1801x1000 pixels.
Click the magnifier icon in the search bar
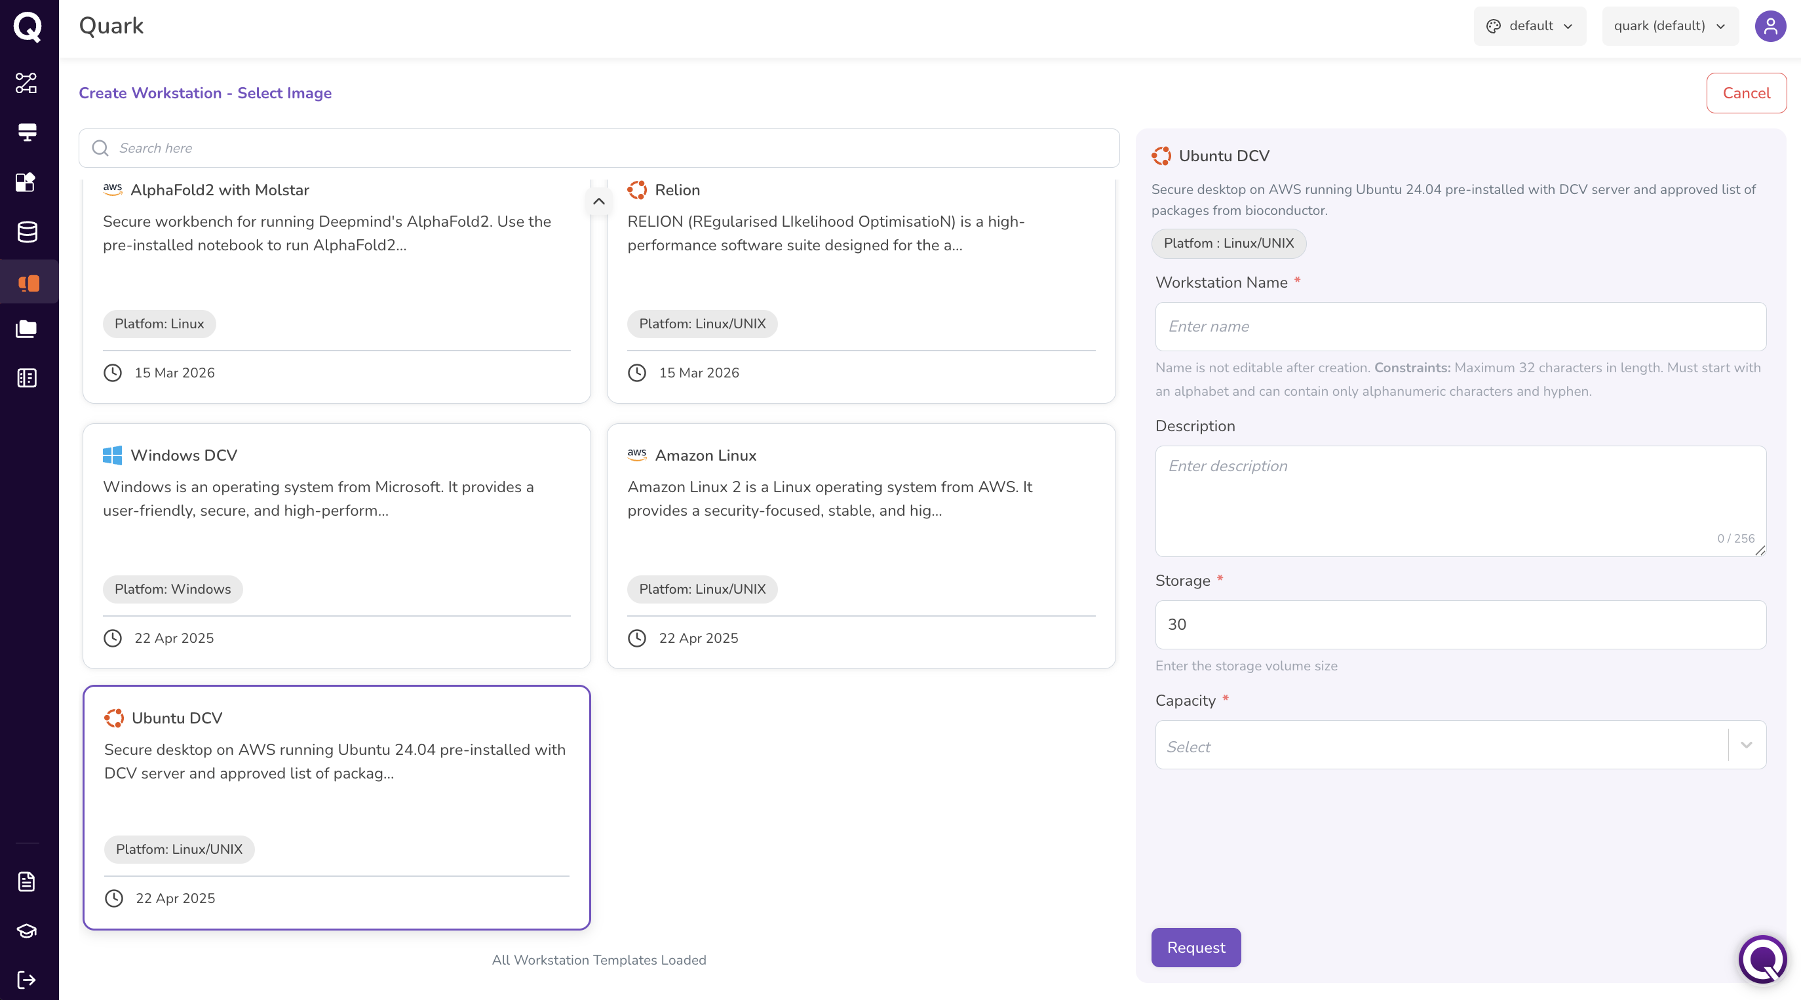point(100,148)
